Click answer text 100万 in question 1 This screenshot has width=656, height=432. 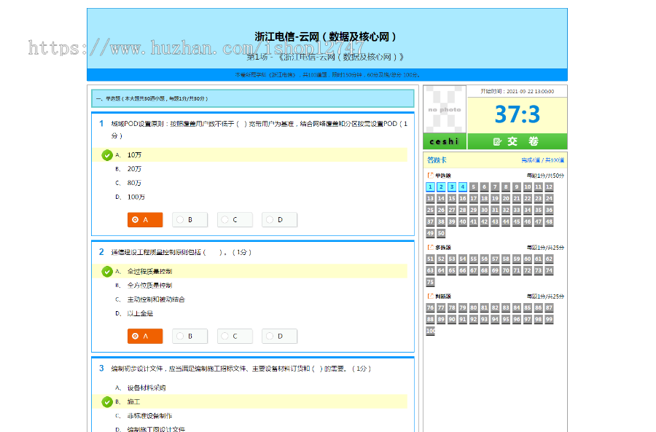[x=136, y=197]
